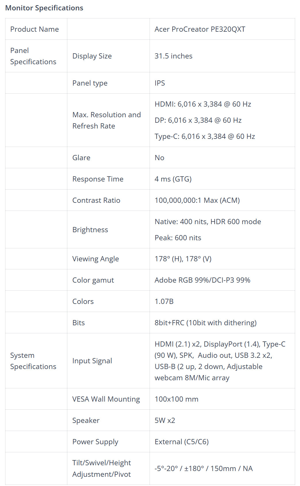Select the Viewing Angle label
Screen dimensions: 300x486
coord(95,259)
